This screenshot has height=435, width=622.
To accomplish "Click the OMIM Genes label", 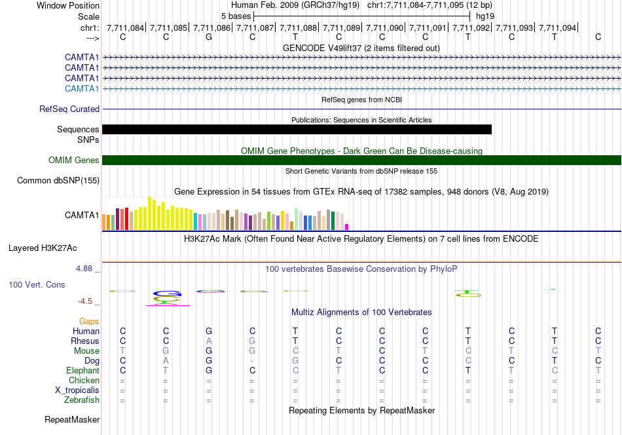I will [x=74, y=160].
